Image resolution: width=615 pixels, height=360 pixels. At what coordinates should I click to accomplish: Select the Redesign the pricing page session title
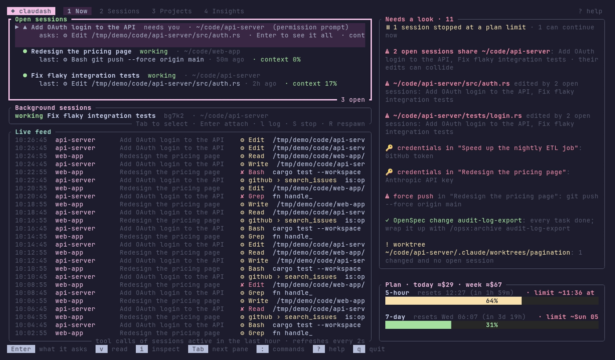pyautogui.click(x=81, y=51)
